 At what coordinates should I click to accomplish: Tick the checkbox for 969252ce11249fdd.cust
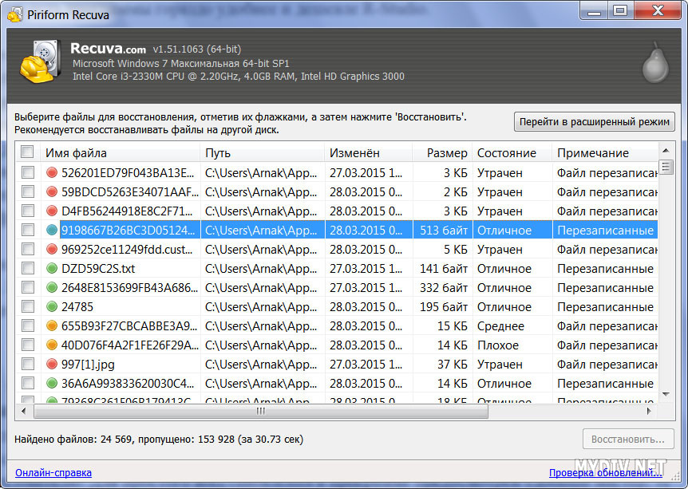point(28,249)
